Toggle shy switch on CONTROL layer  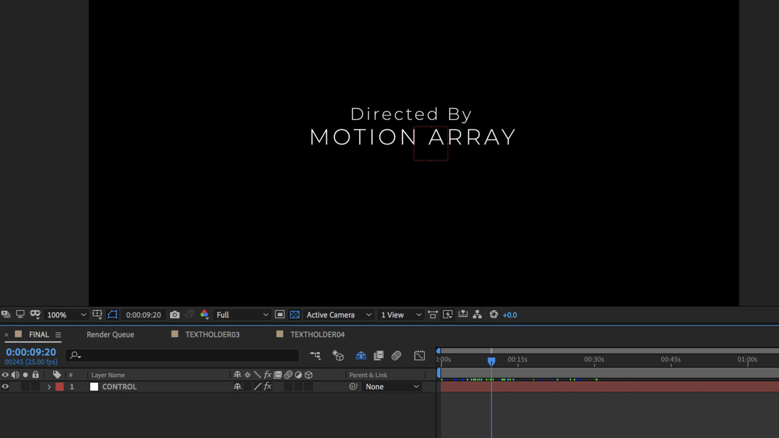point(237,387)
